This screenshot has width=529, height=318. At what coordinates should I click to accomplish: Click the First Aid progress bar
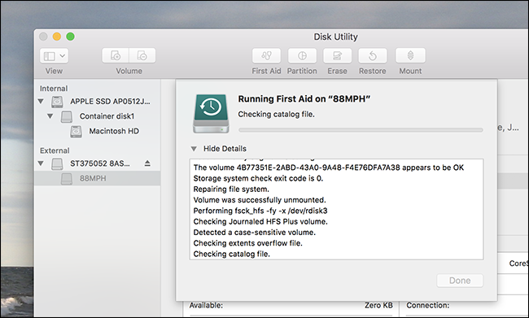coord(361,130)
